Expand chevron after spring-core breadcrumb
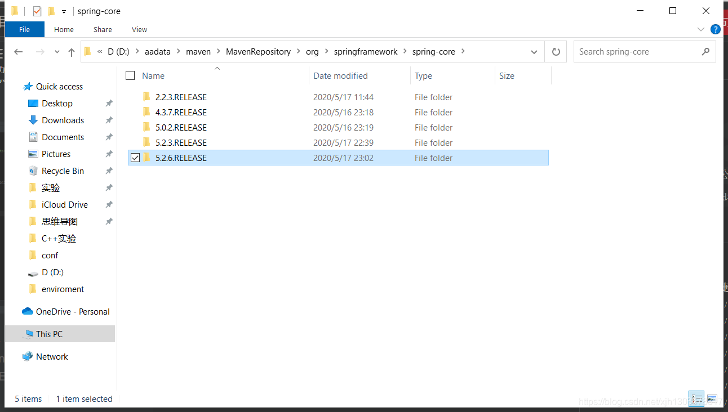The height and width of the screenshot is (412, 728). pos(463,52)
